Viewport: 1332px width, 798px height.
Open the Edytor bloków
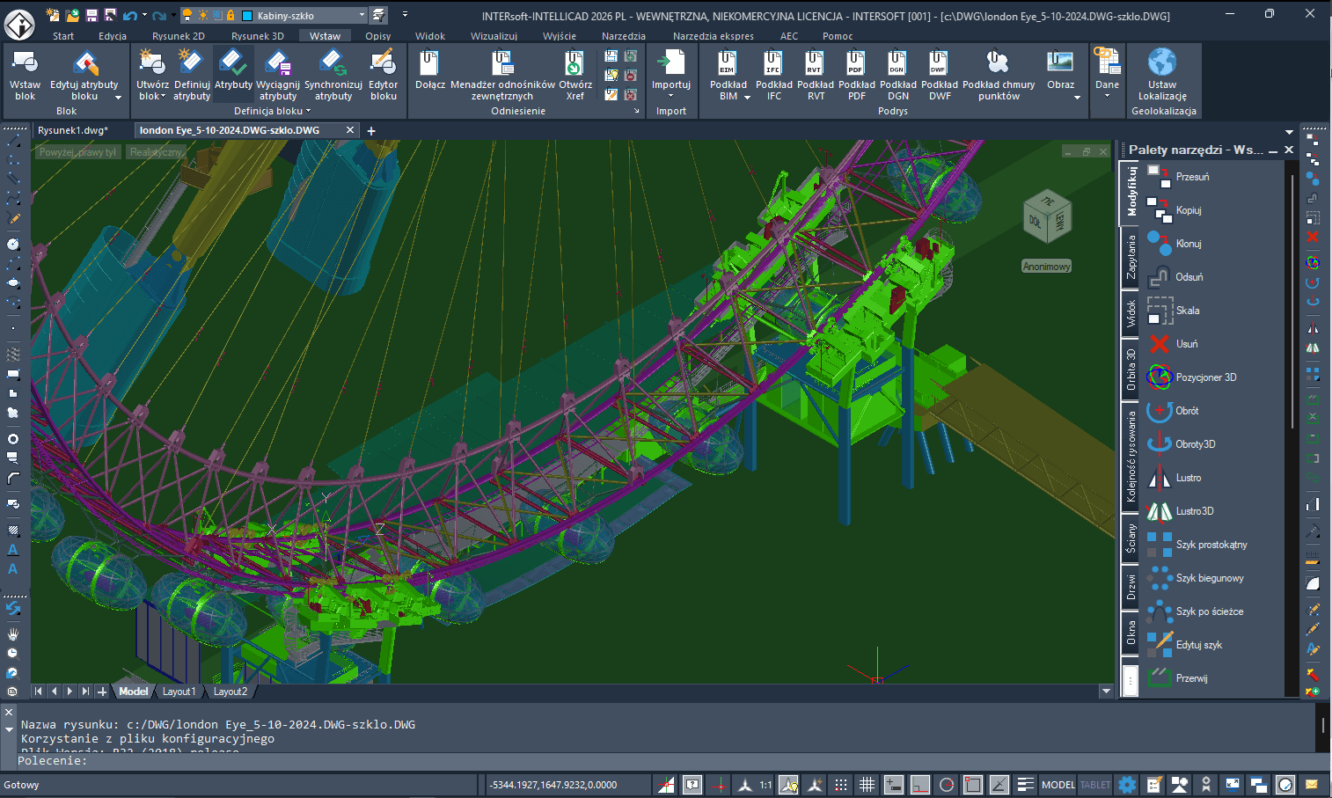[x=384, y=75]
